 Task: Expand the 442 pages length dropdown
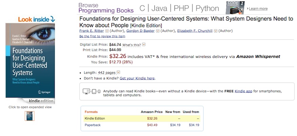click(118, 72)
